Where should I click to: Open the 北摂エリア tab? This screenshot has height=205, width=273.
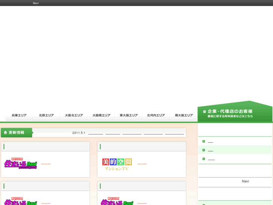46,115
